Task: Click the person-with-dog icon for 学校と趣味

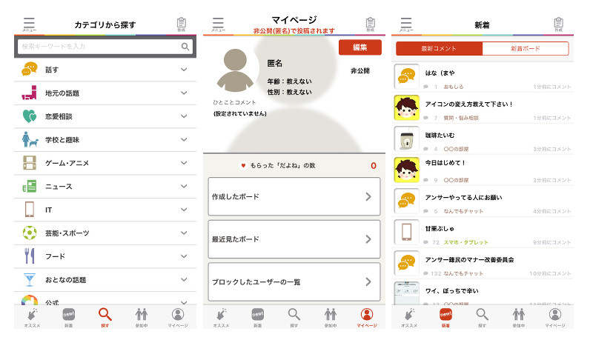Action: tap(30, 139)
